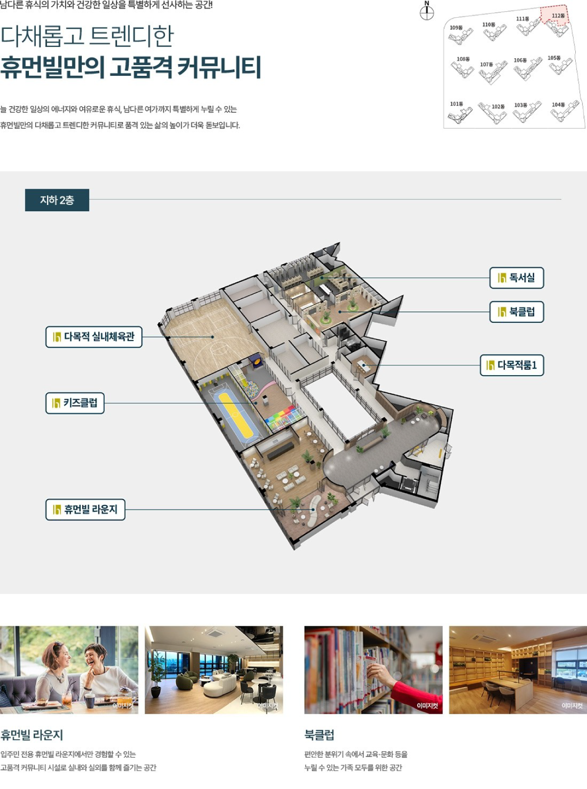Click the 독서실 label
Screen dimensions: 587x789
pos(517,278)
